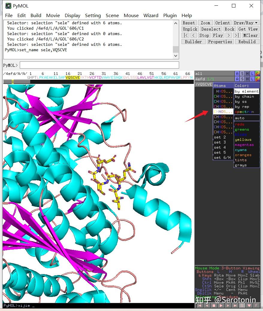Click the Deselect button

pos(211,29)
